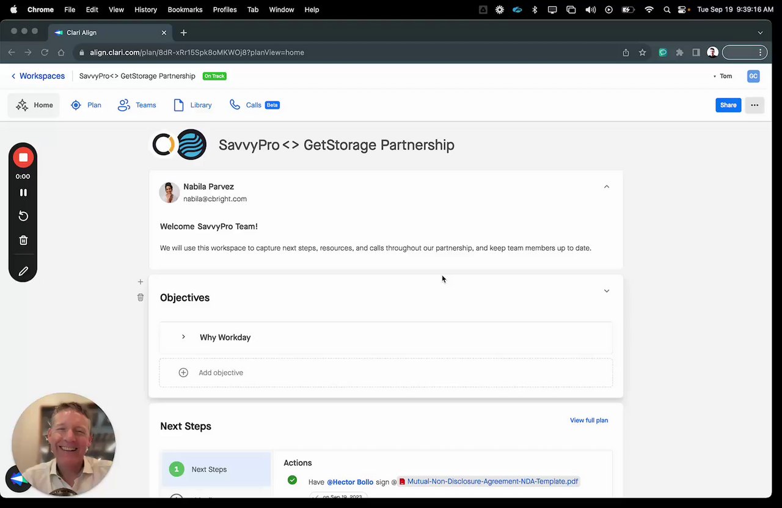
Task: Close the Clari Align browser tab
Action: 164,32
